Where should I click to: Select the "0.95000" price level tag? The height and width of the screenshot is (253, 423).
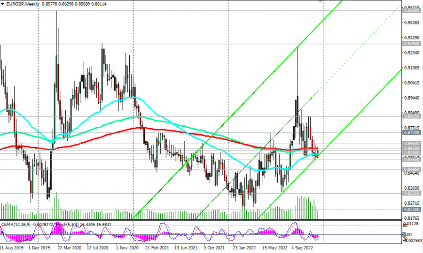point(412,10)
